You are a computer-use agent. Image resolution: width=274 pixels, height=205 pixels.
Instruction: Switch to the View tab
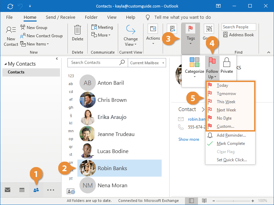coord(112,17)
